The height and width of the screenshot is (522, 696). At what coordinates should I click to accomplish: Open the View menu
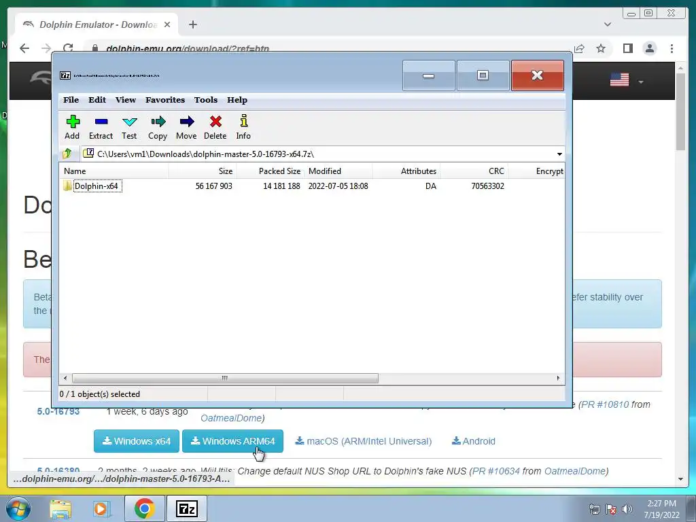coord(126,100)
